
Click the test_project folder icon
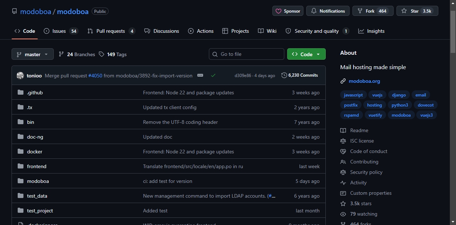pos(21,211)
